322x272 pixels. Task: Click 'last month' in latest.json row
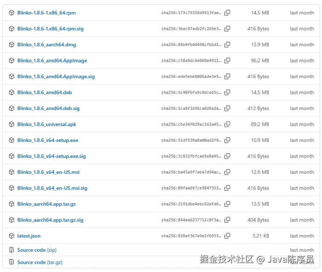[302, 236]
